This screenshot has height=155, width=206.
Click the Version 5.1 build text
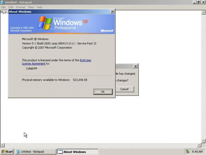pyautogui.click(x=59, y=43)
